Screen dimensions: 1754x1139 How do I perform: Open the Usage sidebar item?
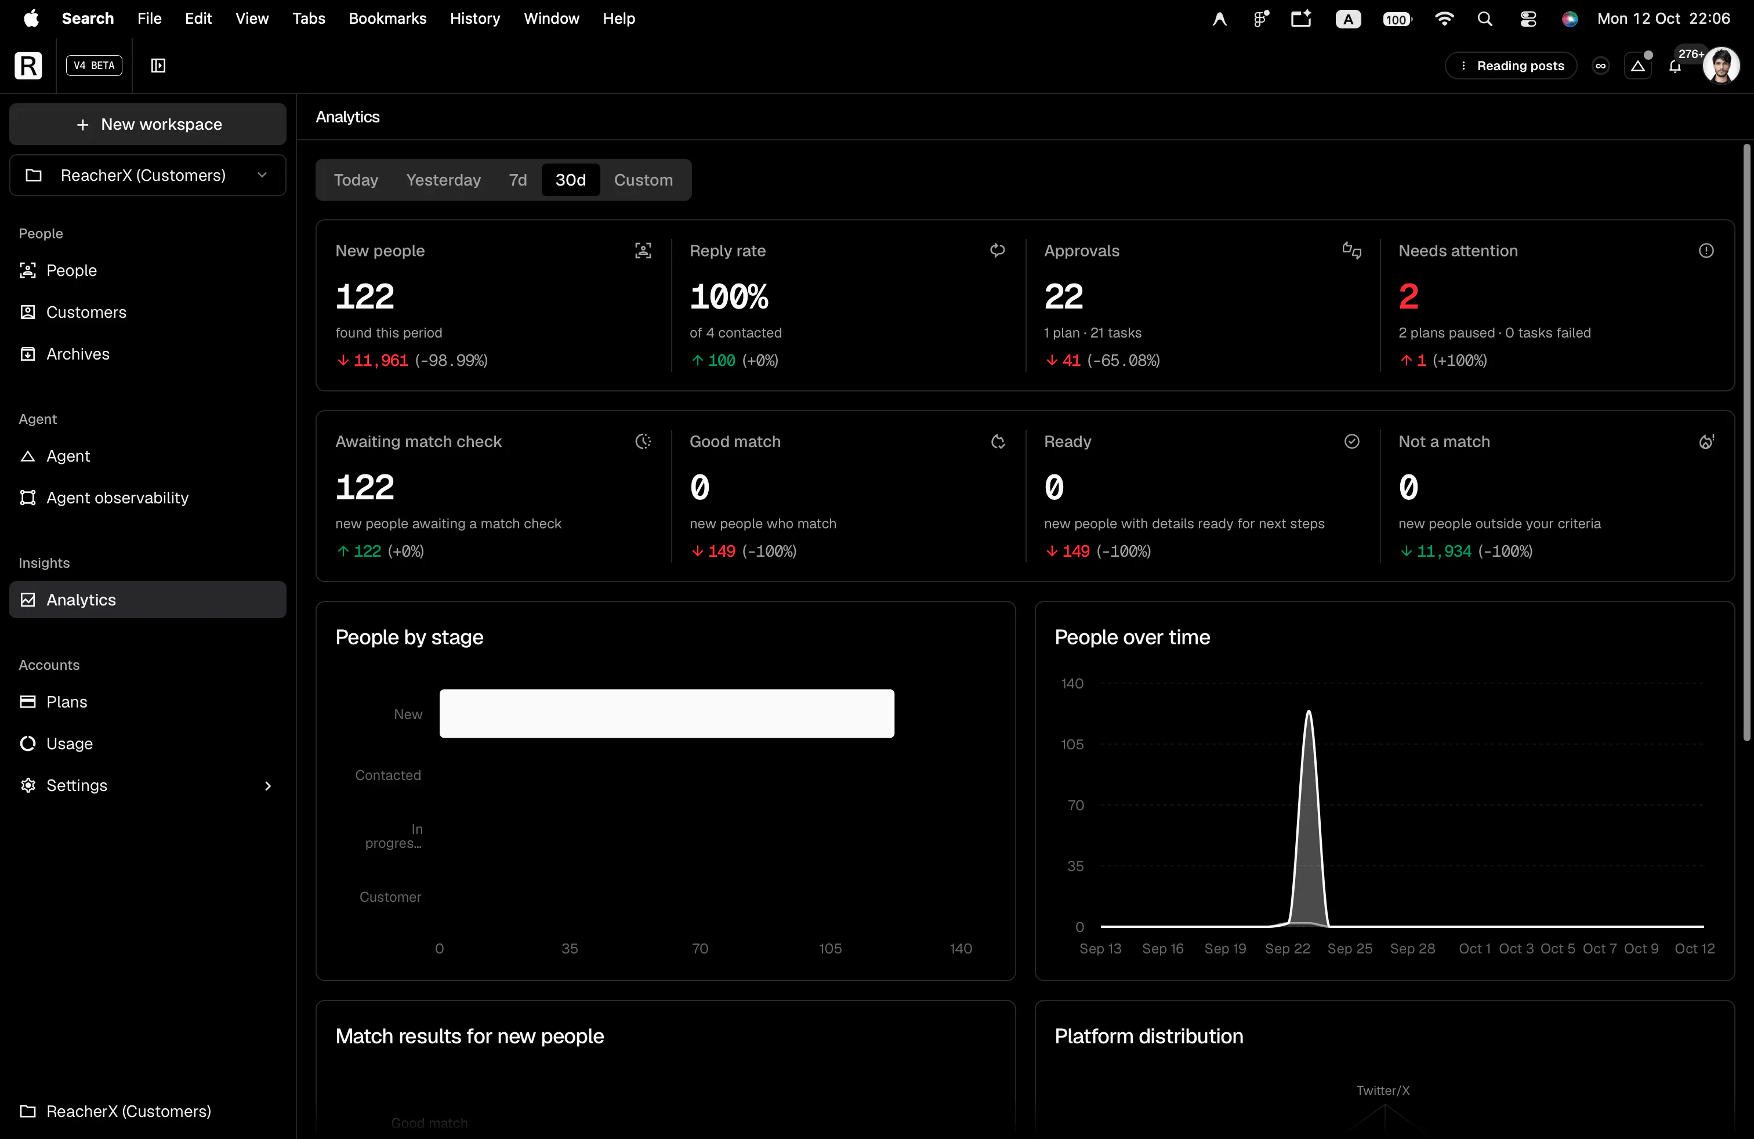[x=147, y=744]
